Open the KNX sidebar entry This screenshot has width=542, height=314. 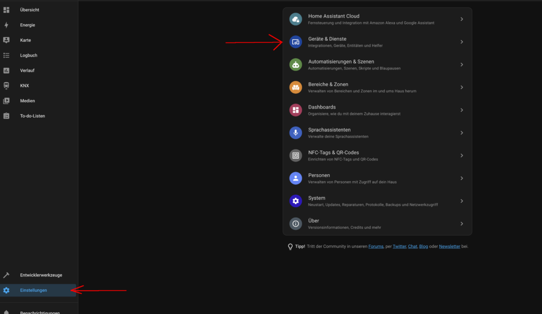point(38,85)
